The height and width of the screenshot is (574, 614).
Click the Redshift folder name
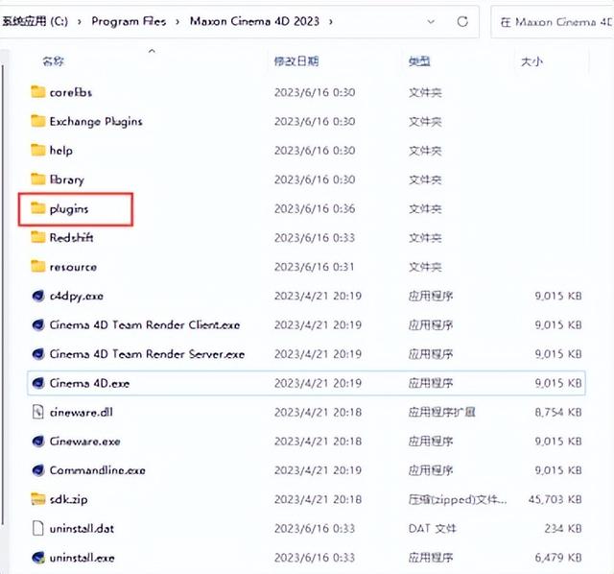(x=71, y=237)
